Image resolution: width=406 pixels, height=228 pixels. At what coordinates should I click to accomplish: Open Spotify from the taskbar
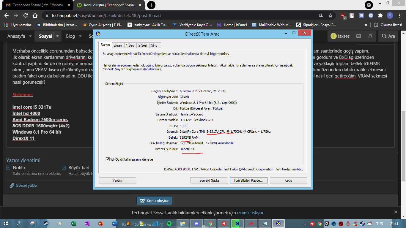169,224
